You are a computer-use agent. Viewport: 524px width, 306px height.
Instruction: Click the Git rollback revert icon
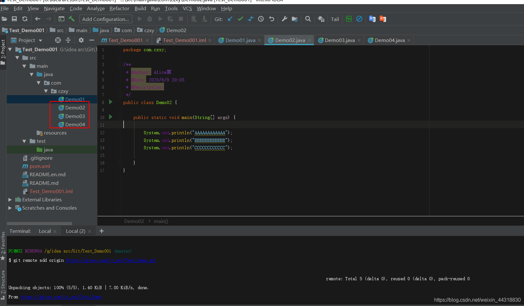click(271, 19)
